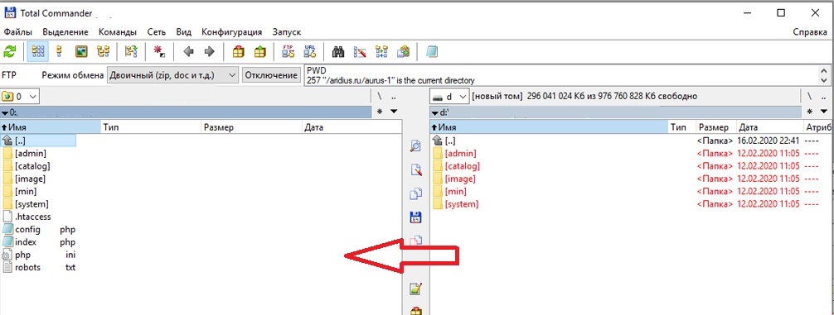Screen dimensions: 834x315
Task: Expand the transfer mode dropdown
Action: pos(173,75)
